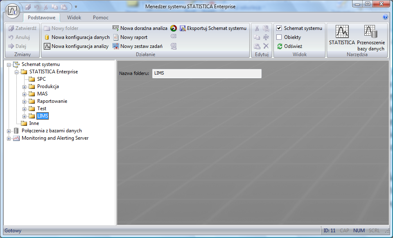The image size is (393, 238).
Task: Click ID: 11 in status bar
Action: tap(329, 231)
